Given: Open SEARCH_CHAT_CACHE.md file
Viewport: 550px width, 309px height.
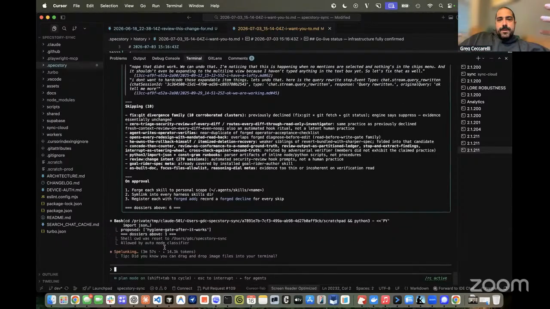Looking at the screenshot, I should [x=73, y=224].
